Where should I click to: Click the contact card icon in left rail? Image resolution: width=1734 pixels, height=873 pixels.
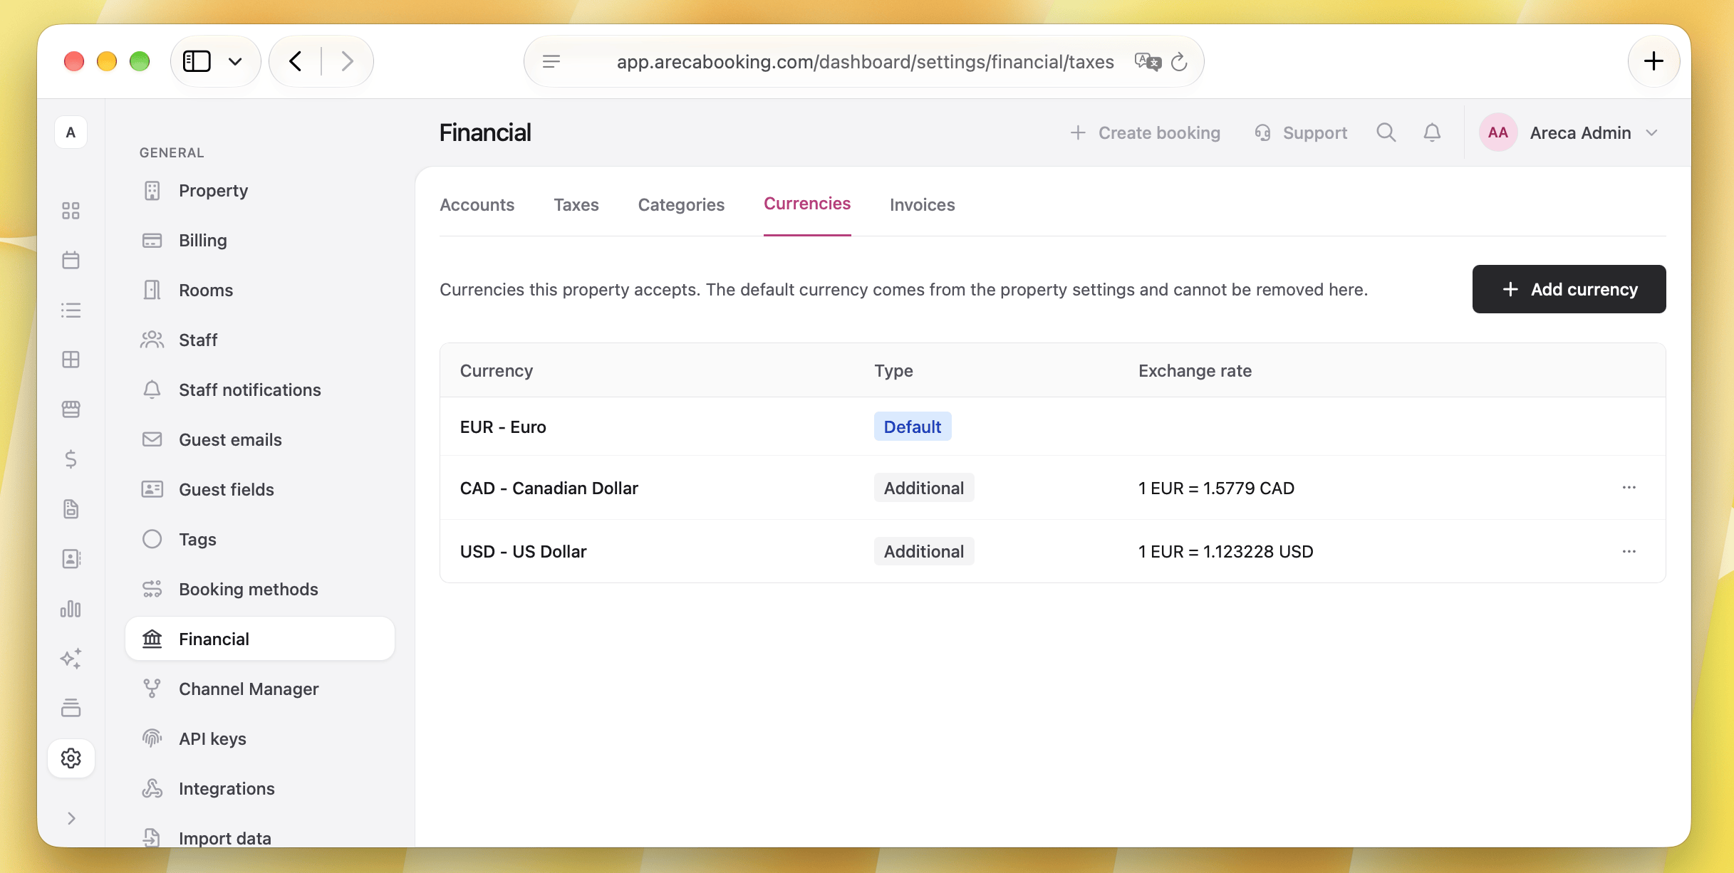click(71, 559)
